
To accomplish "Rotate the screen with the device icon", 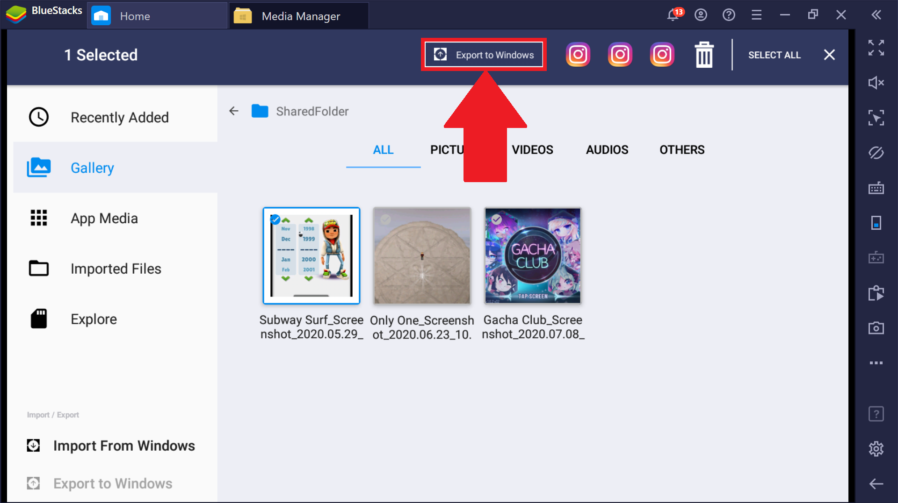I will (876, 223).
